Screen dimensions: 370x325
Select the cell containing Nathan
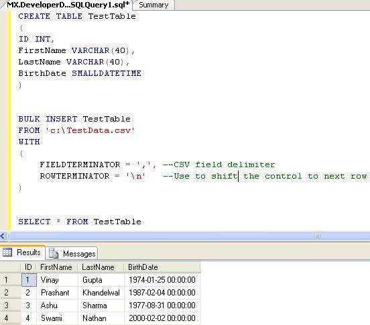pyautogui.click(x=101, y=318)
